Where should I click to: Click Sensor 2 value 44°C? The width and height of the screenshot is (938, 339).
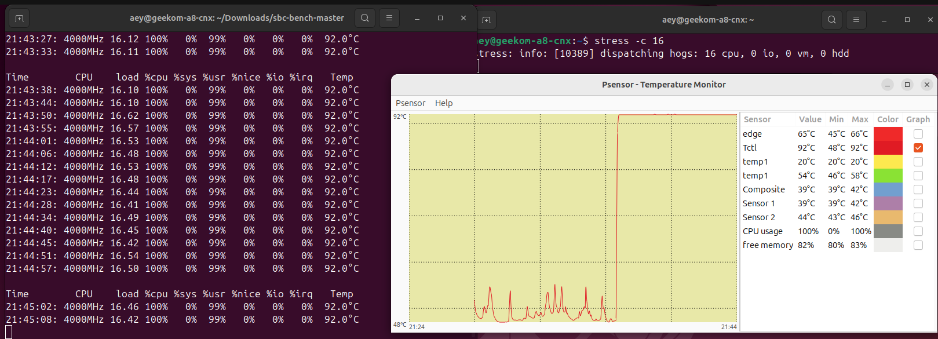[x=806, y=217]
